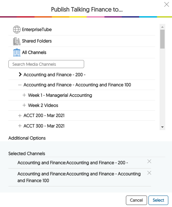Choose the Week 2 Videos channel
172x207 pixels.
(x=43, y=105)
